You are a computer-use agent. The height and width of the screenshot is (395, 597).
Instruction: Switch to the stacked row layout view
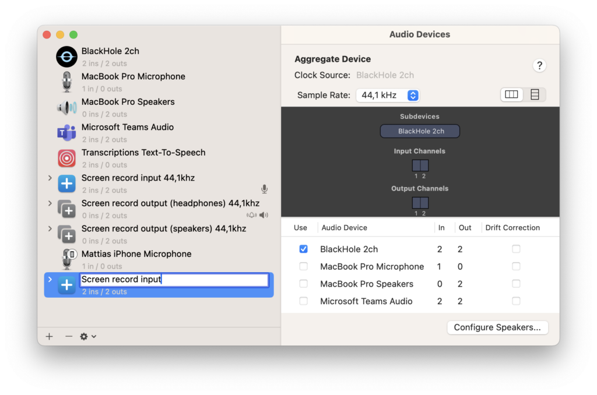tap(535, 95)
